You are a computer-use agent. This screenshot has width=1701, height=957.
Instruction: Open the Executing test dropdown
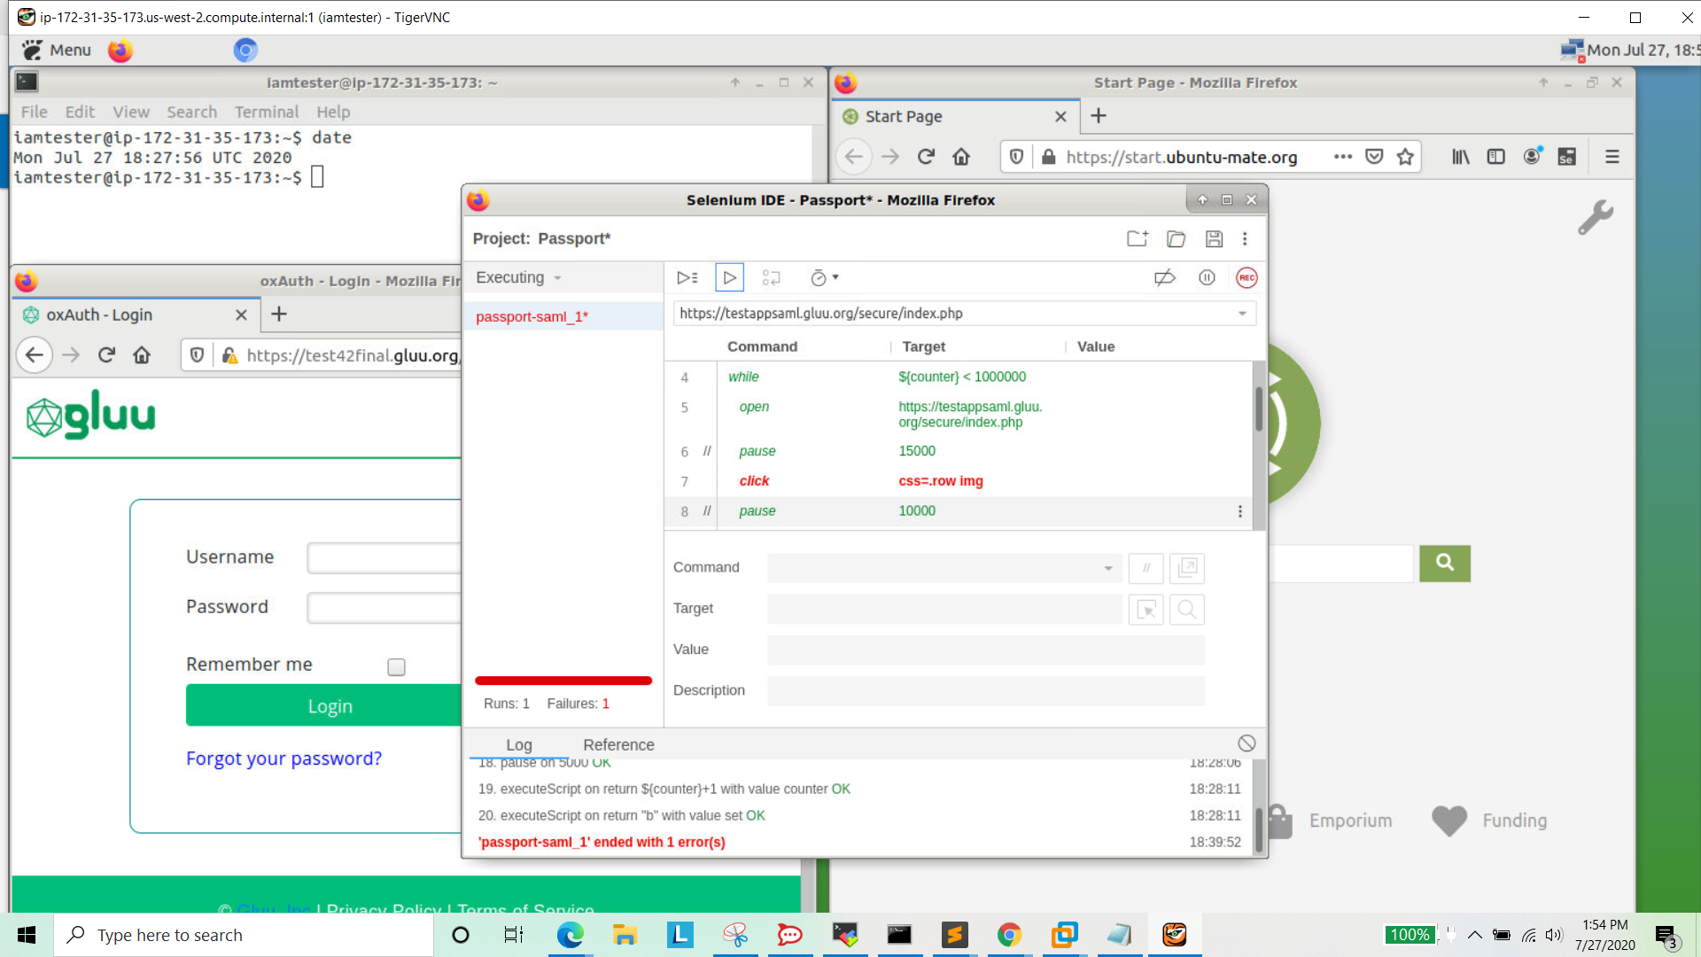pos(517,277)
